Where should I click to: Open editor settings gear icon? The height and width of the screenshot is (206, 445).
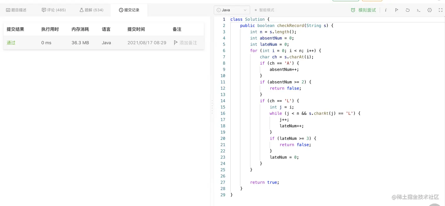pos(430,10)
